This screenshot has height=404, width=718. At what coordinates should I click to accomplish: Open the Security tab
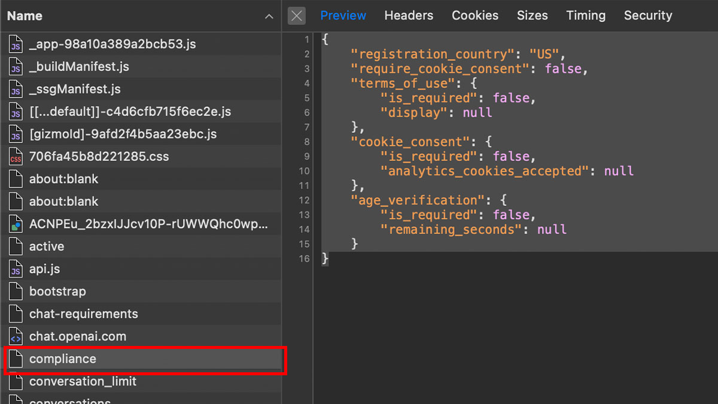pos(648,16)
